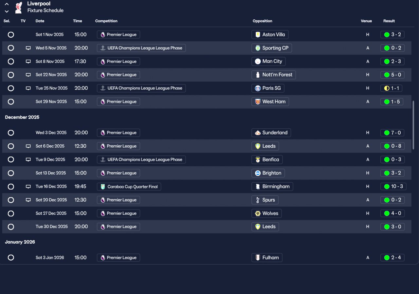
Task: Click TV icon for Benfica match
Action: [28, 160]
